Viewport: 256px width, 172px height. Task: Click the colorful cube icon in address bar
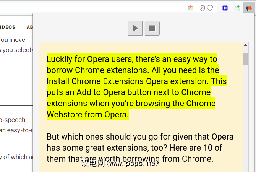point(190,8)
